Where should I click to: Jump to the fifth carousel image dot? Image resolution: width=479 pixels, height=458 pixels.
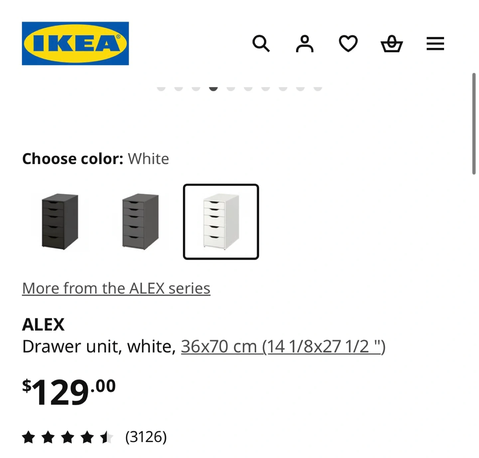point(231,88)
